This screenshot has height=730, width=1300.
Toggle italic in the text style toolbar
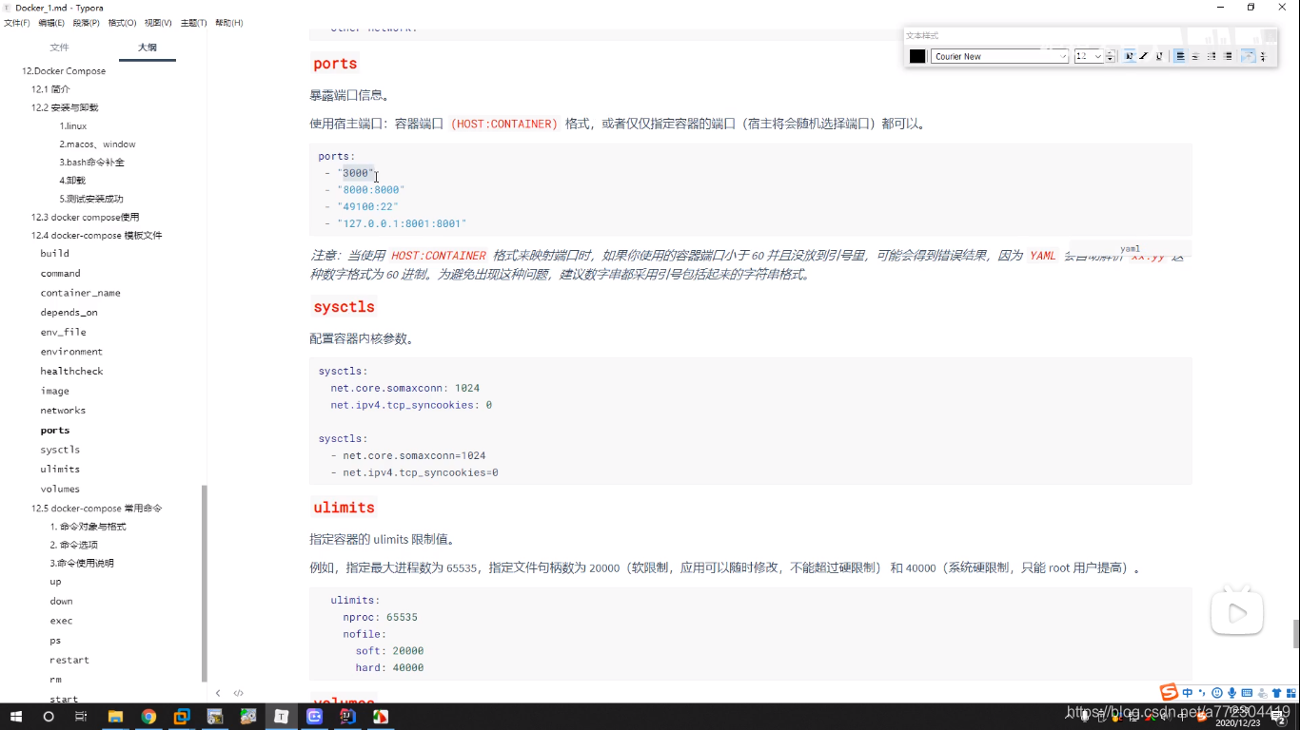coord(1144,56)
